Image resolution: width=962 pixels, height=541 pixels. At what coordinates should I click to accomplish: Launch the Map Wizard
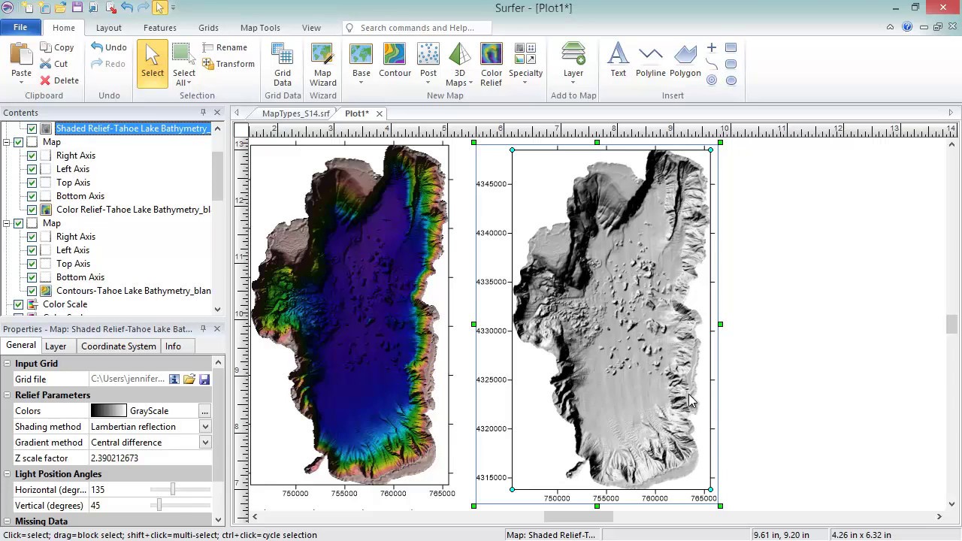click(323, 65)
